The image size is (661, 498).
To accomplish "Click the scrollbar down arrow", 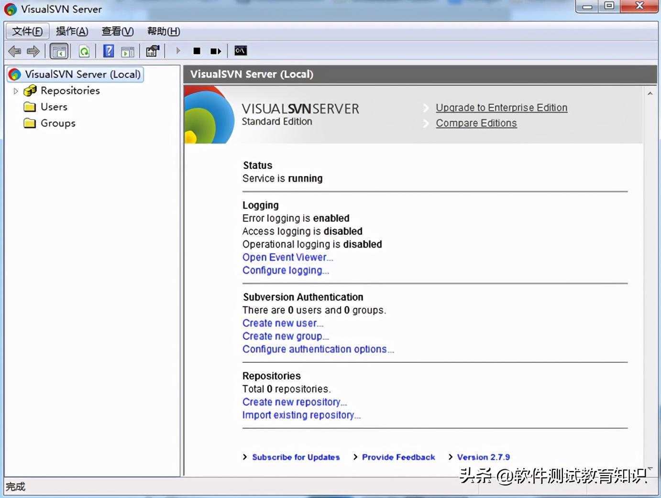I will pos(650,469).
